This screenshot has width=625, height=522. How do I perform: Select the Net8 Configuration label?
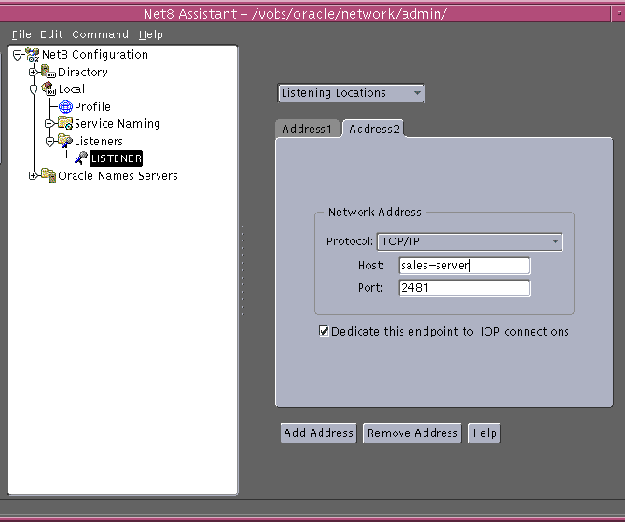(x=95, y=55)
